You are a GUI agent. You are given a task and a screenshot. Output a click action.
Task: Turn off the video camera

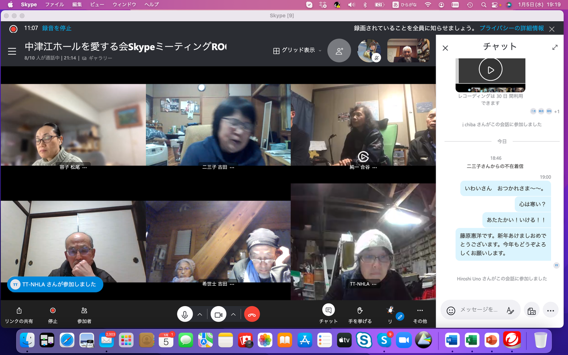218,314
